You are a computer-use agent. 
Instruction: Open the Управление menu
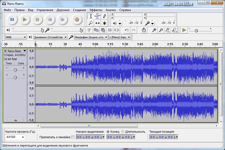[x=45, y=10]
